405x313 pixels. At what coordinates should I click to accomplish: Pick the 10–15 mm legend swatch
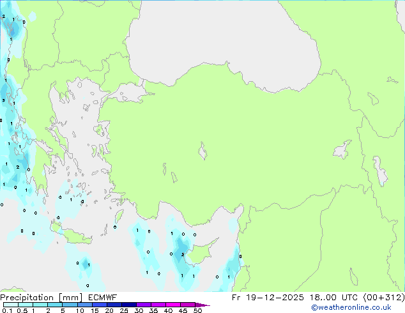click(x=84, y=305)
